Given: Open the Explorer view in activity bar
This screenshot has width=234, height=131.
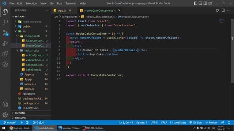Looking at the screenshot, I should click(x=5, y=12).
